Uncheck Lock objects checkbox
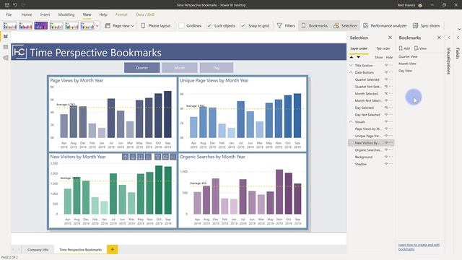462x260 pixels. pos(209,26)
